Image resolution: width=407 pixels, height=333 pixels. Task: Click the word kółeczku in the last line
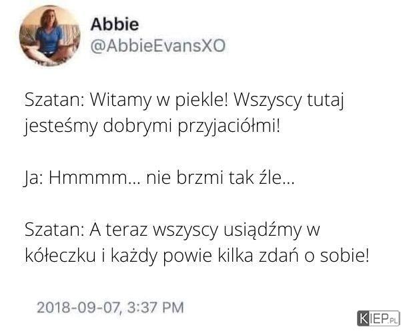click(60, 256)
